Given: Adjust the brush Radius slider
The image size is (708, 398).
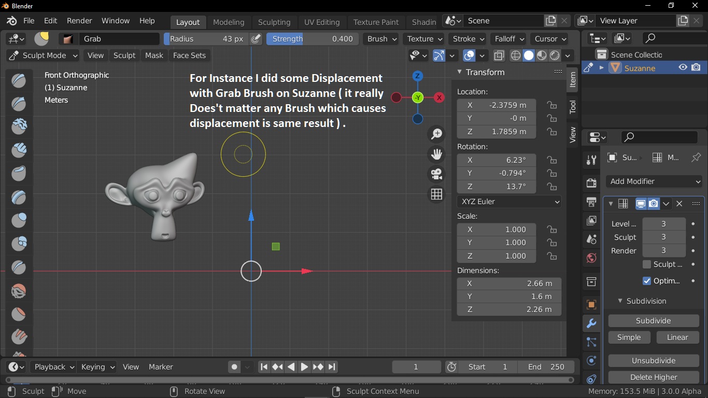Looking at the screenshot, I should (x=206, y=39).
